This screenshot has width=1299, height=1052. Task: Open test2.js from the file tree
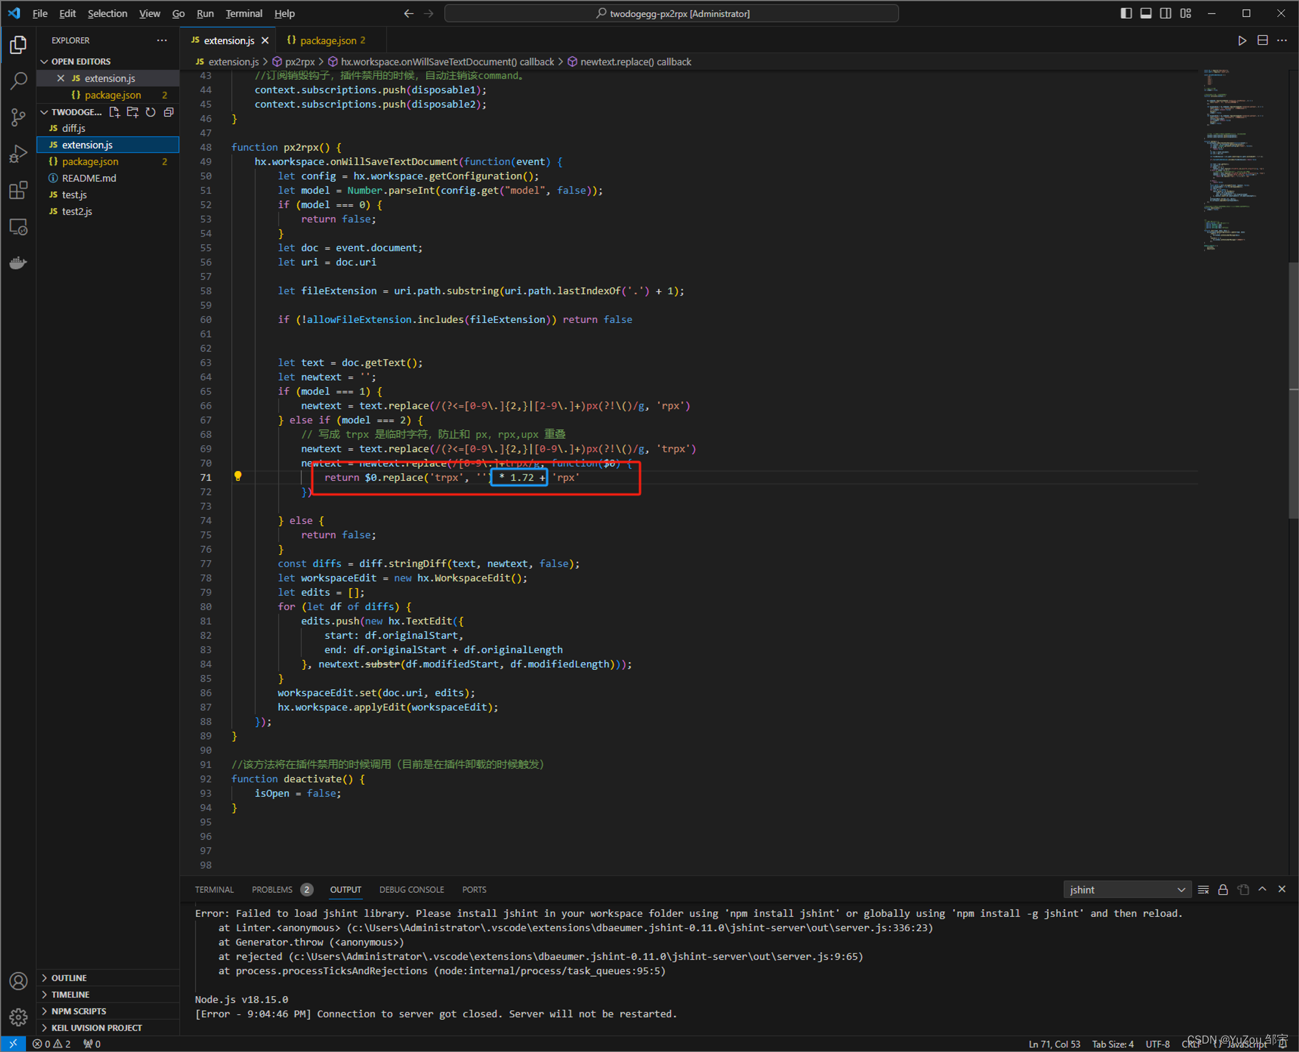pyautogui.click(x=108, y=211)
